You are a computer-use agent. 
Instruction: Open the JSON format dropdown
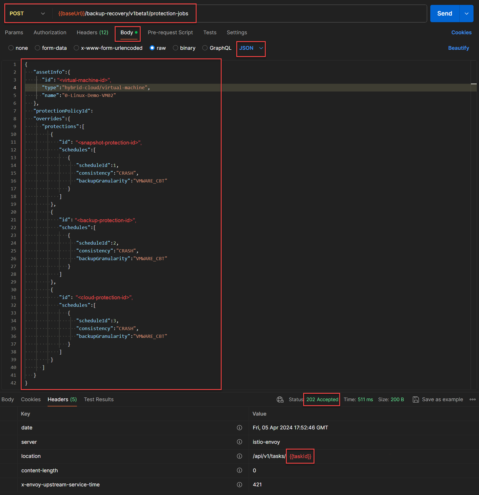point(251,48)
